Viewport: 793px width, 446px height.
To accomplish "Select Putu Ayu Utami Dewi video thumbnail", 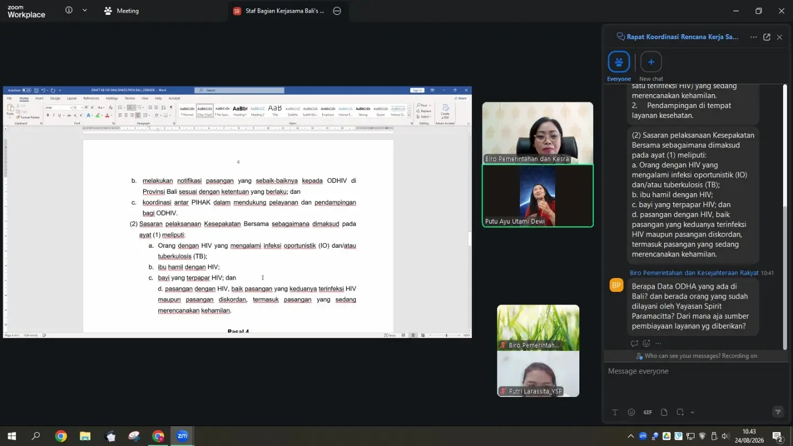I will pyautogui.click(x=537, y=195).
